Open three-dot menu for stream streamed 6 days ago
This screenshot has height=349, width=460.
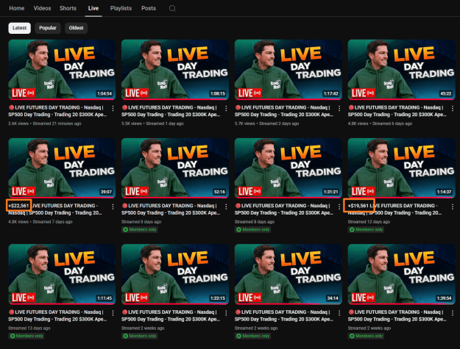[453, 108]
